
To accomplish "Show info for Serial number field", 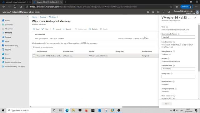I will coord(174,42).
